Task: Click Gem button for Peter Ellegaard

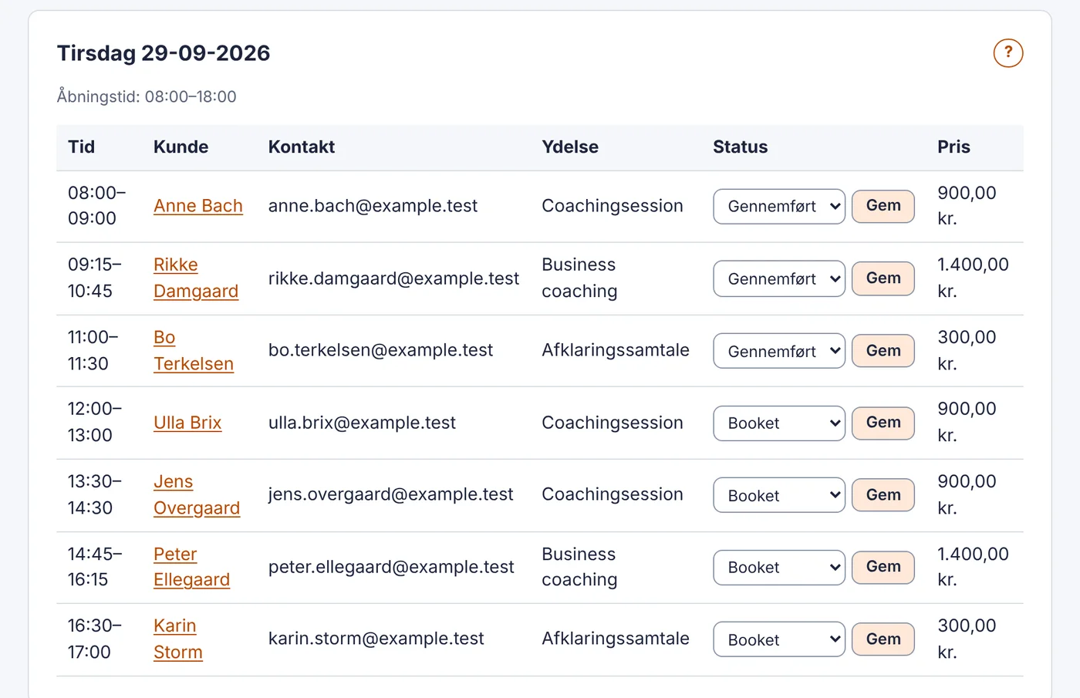Action: coord(883,567)
